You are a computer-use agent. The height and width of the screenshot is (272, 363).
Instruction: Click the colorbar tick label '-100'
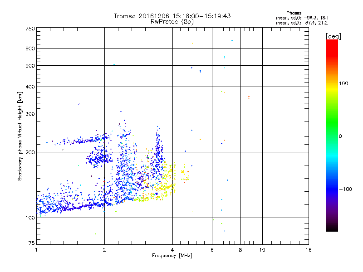[x=345, y=189]
